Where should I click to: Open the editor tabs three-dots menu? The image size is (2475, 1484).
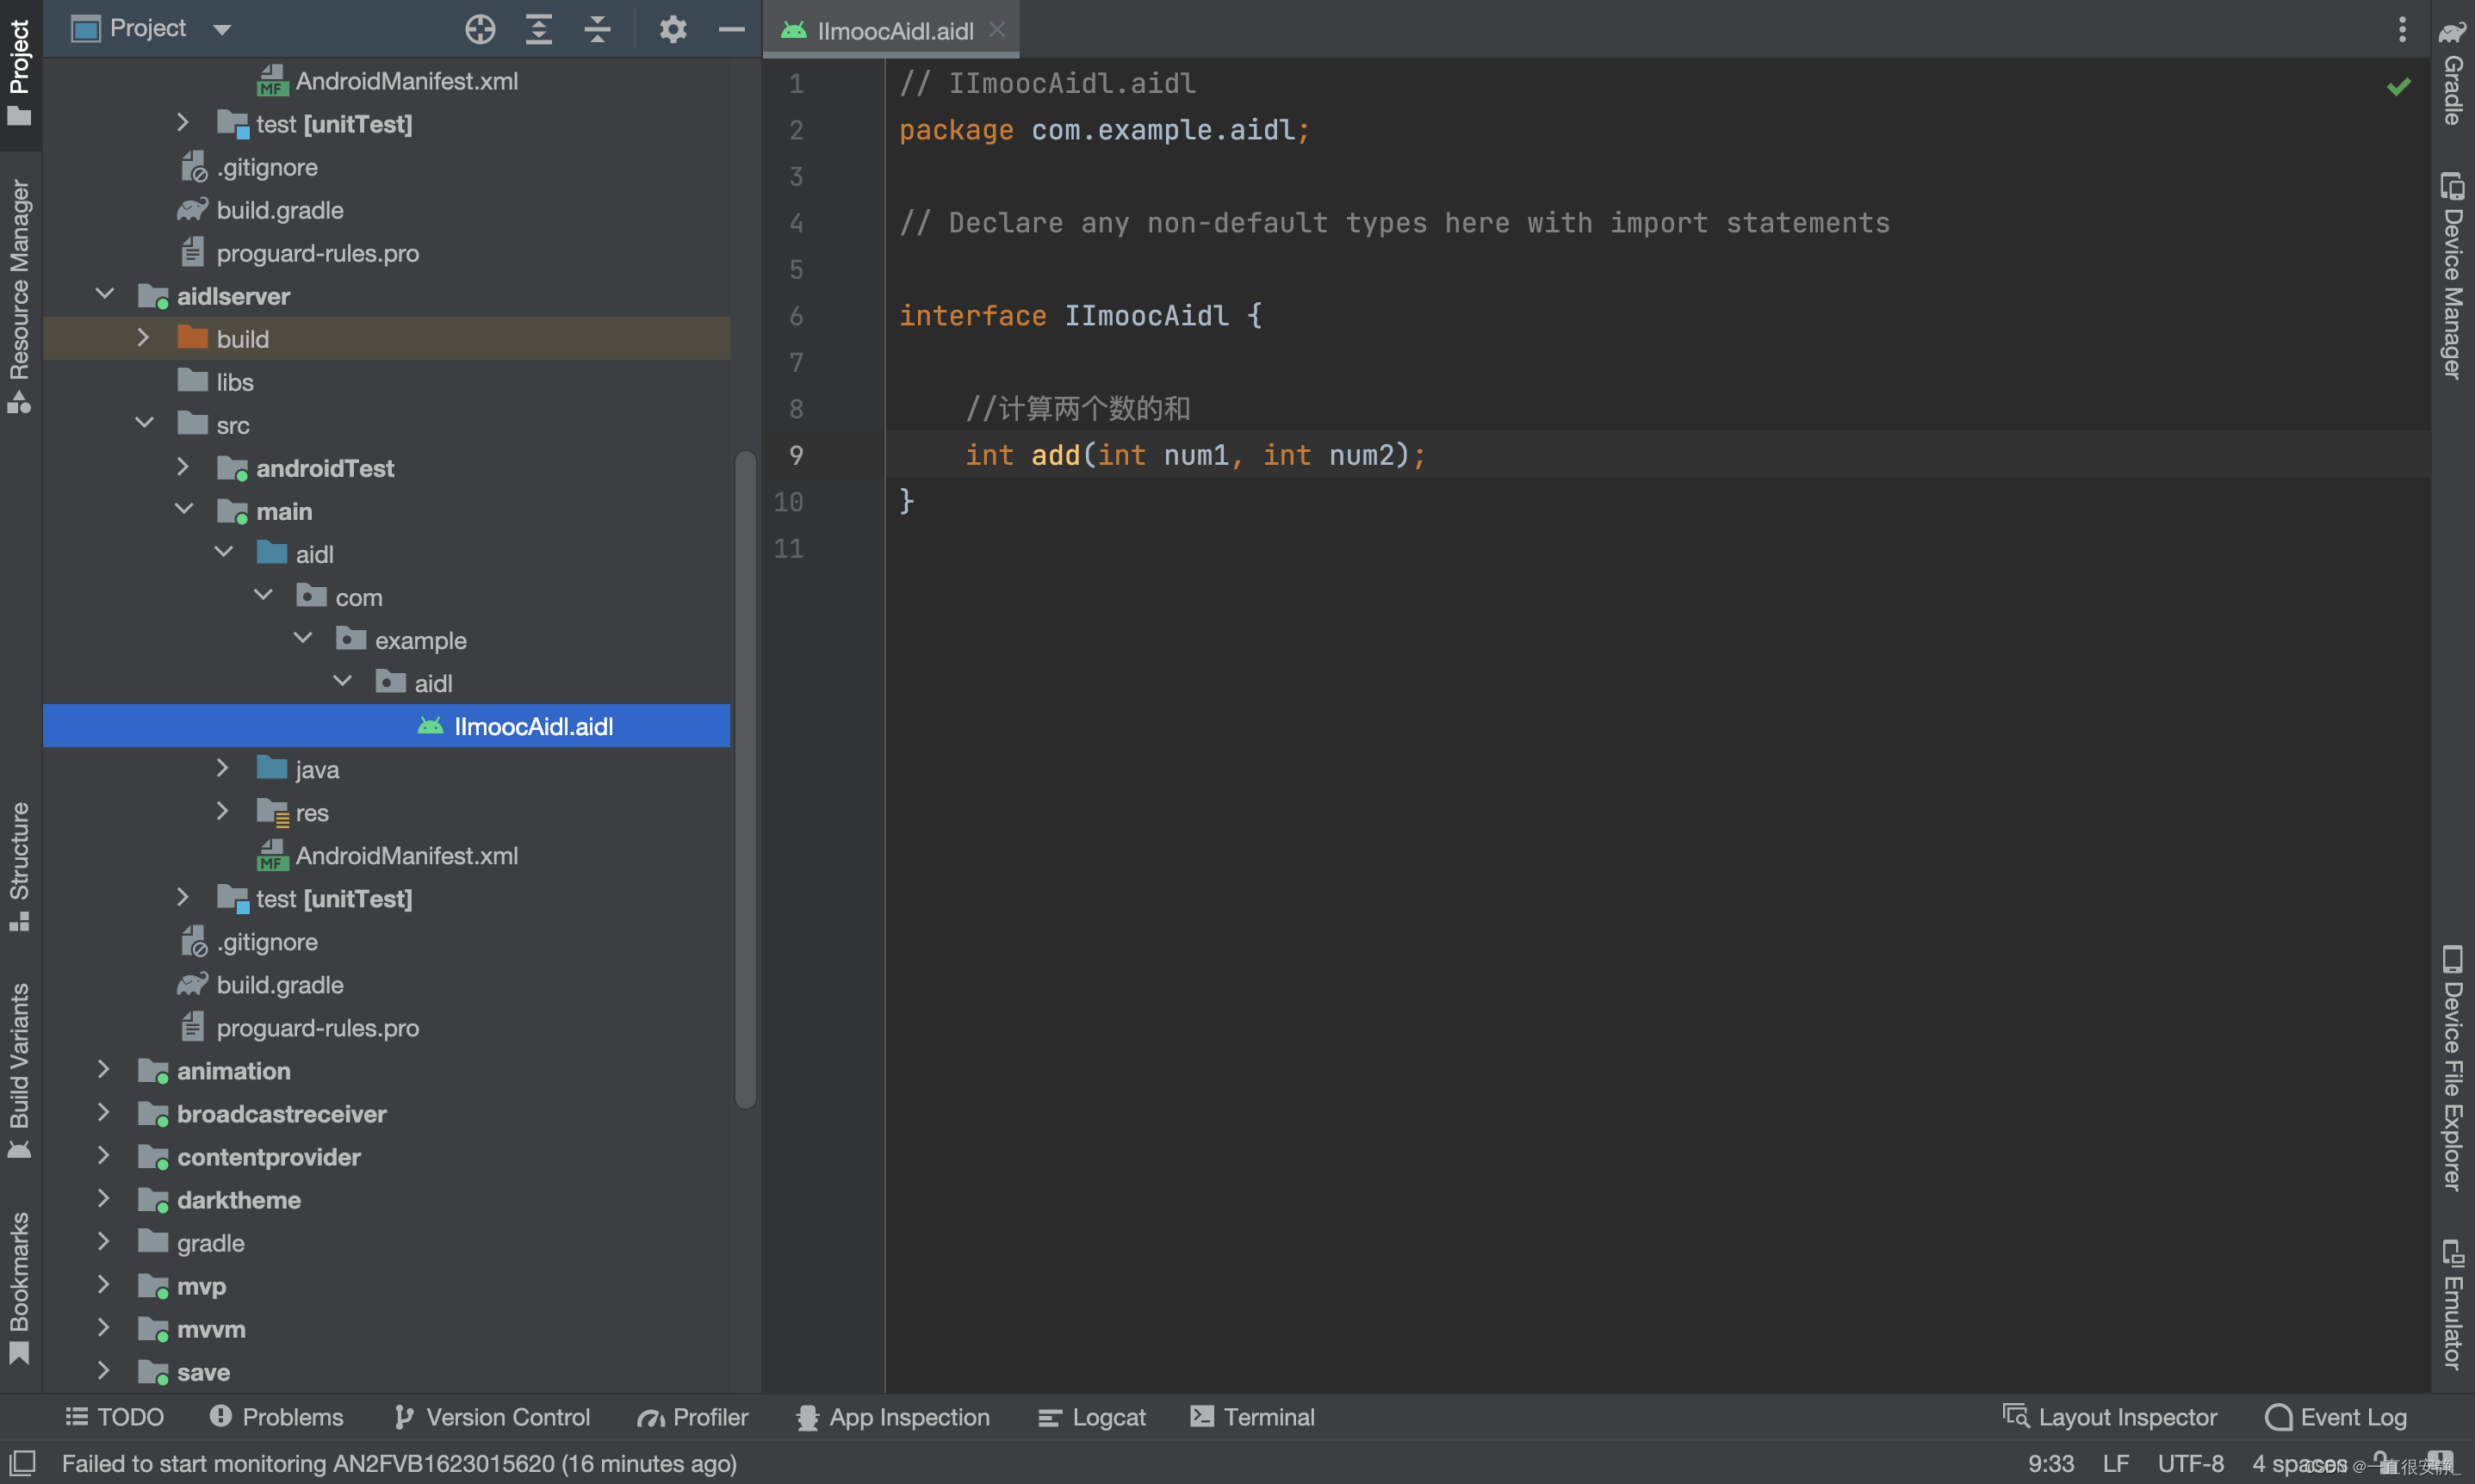click(2401, 29)
